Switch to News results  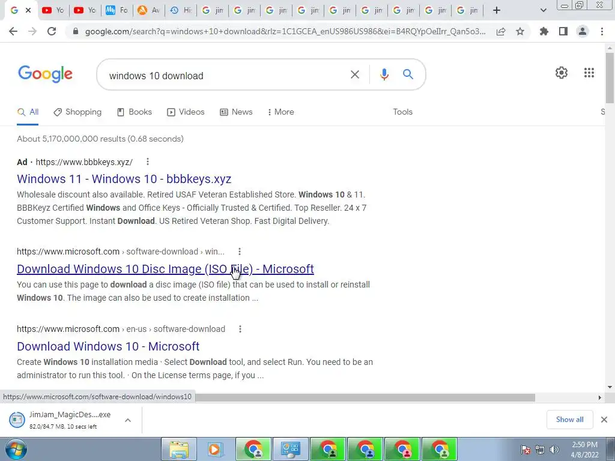point(236,112)
